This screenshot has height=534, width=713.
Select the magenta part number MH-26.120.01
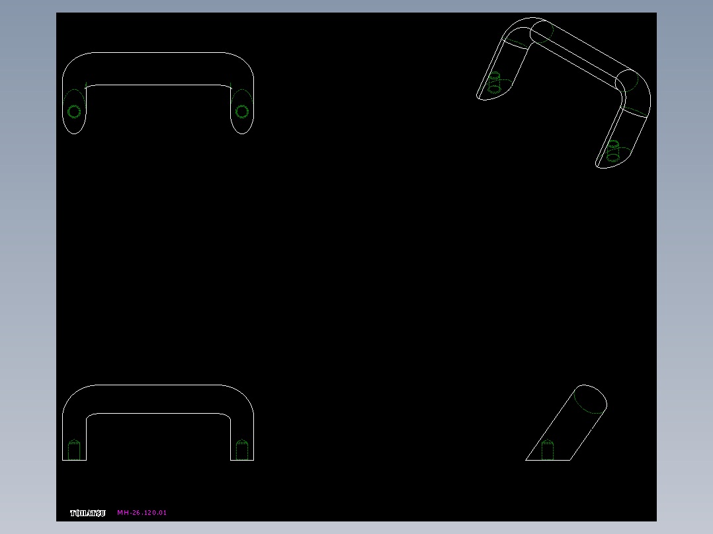point(142,513)
